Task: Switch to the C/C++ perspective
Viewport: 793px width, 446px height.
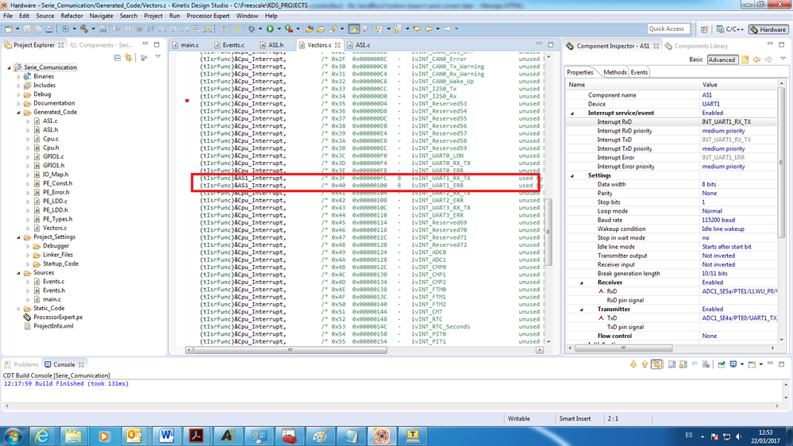Action: pyautogui.click(x=730, y=29)
